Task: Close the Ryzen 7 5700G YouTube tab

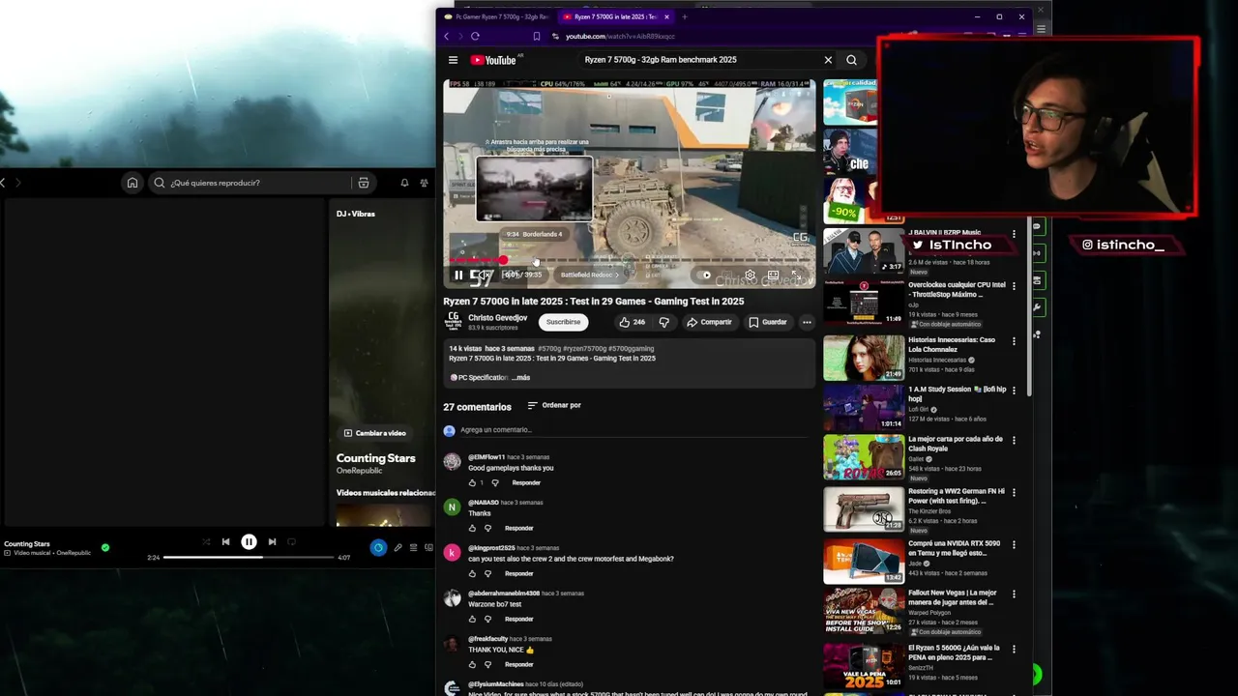Action: pos(666,16)
